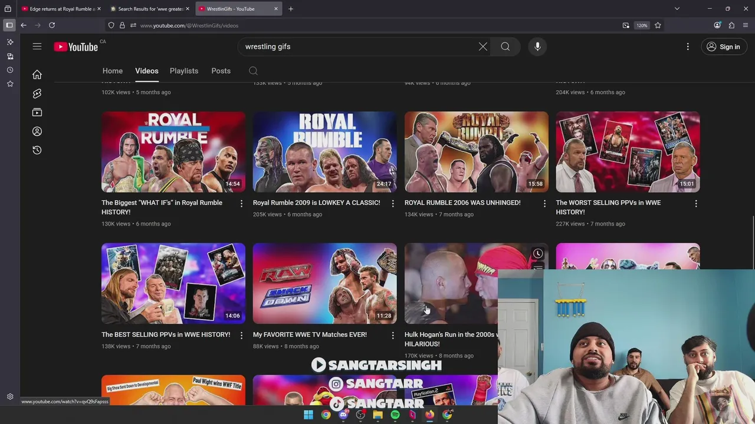Open sidebar settings gear at bottom left
755x424 pixels.
pos(10,397)
